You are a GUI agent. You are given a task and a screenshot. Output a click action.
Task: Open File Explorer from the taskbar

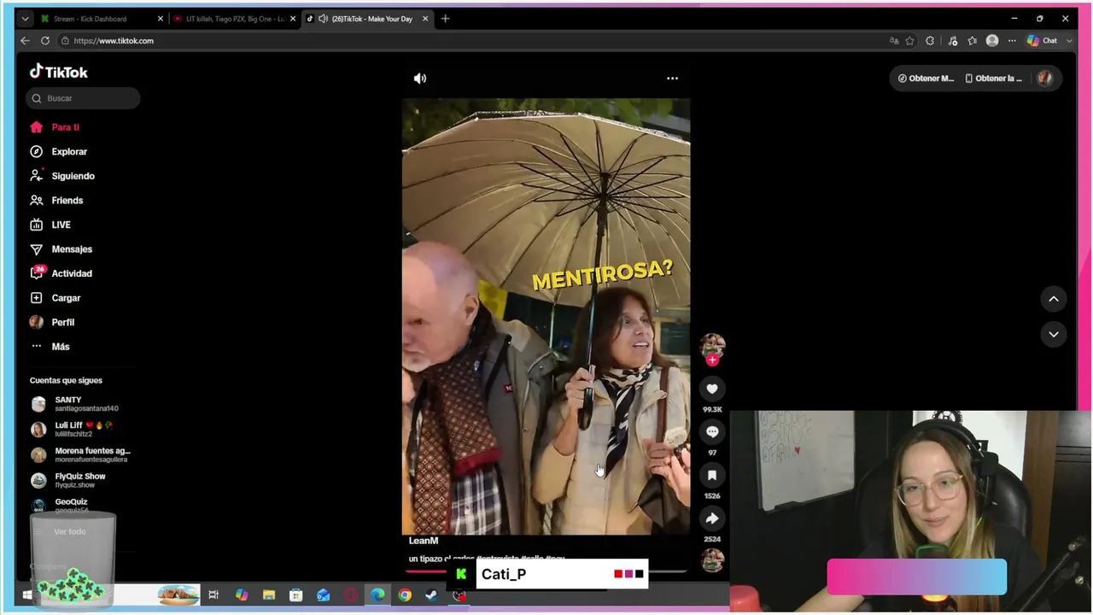coord(269,595)
